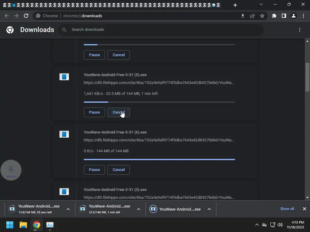Cancel YouWave-Android-Free-3-31 (5).exe download
The height and width of the screenshot is (232, 310).
coord(119,112)
